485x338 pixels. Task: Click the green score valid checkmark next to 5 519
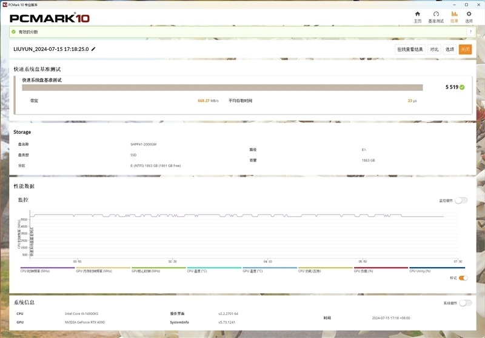462,87
